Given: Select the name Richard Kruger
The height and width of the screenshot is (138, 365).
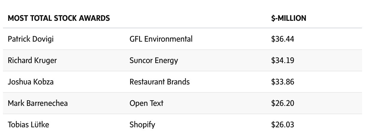Looking at the screenshot, I should [x=32, y=60].
